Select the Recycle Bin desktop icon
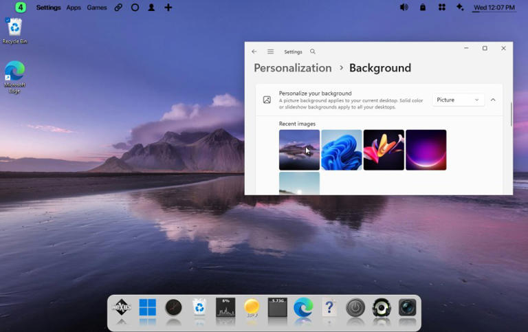 pos(14,31)
